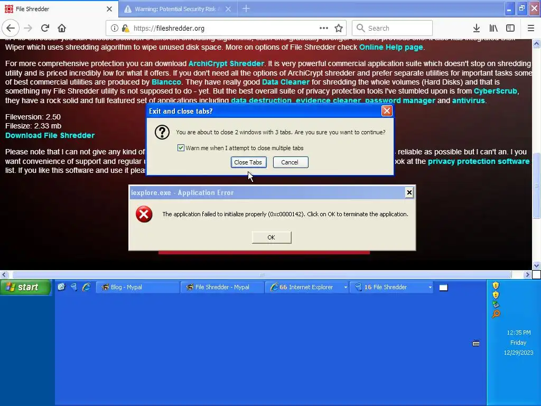Click the white window taskbar button

[x=443, y=288]
